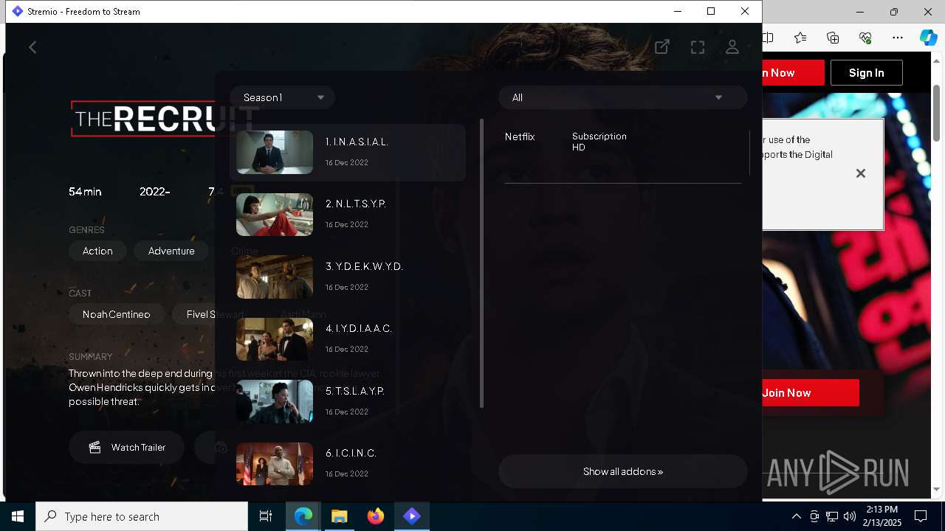The height and width of the screenshot is (531, 945).
Task: Open the user profile icon in Stremio
Action: 732,47
